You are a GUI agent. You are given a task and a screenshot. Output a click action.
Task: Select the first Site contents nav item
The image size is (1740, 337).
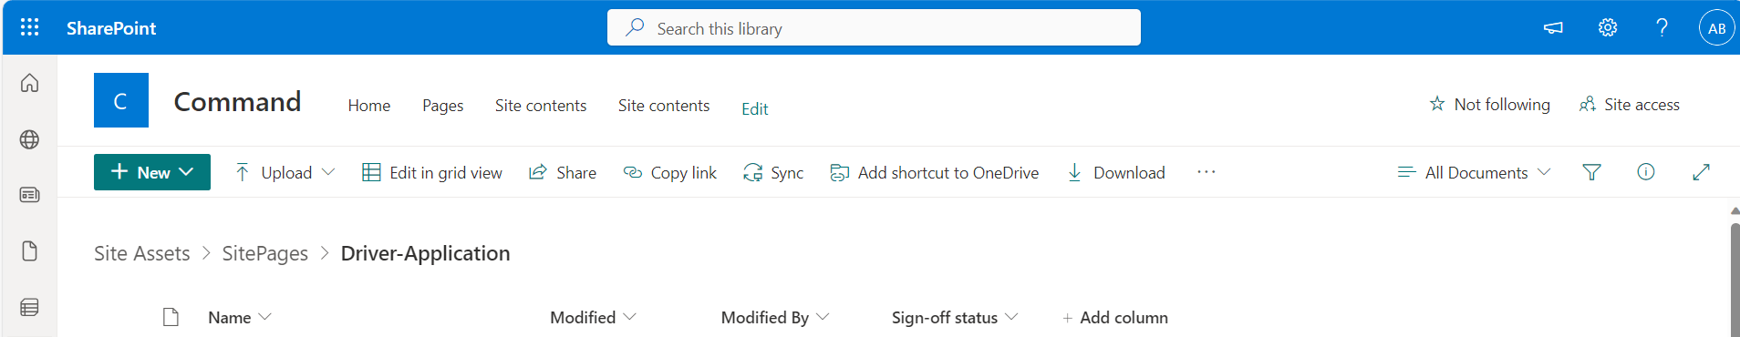(541, 106)
